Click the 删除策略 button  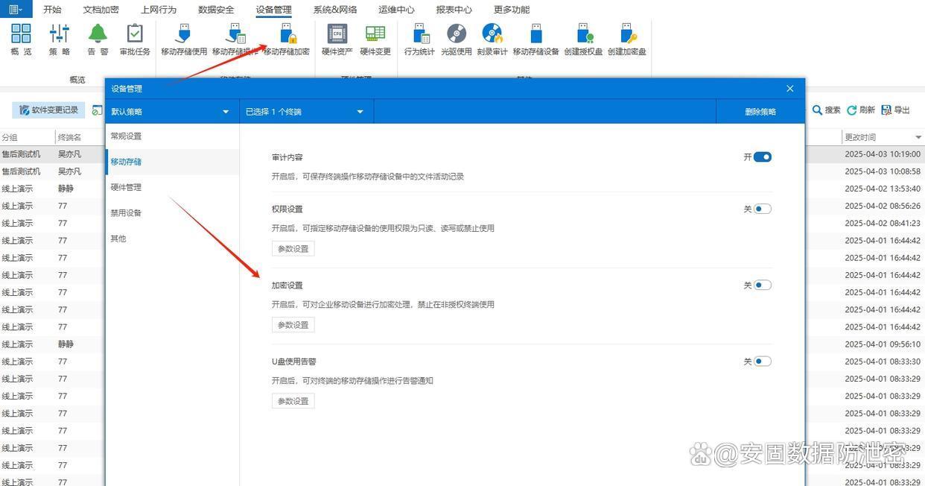point(760,112)
